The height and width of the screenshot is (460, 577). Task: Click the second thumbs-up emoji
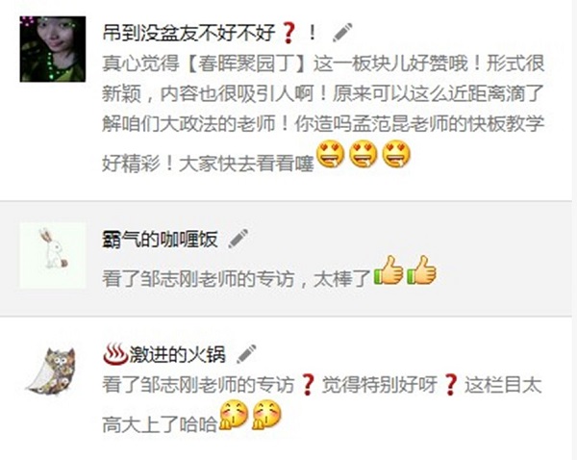tap(422, 270)
